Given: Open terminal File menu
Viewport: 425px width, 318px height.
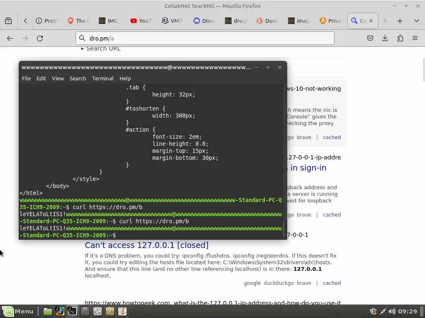Looking at the screenshot, I should (26, 78).
